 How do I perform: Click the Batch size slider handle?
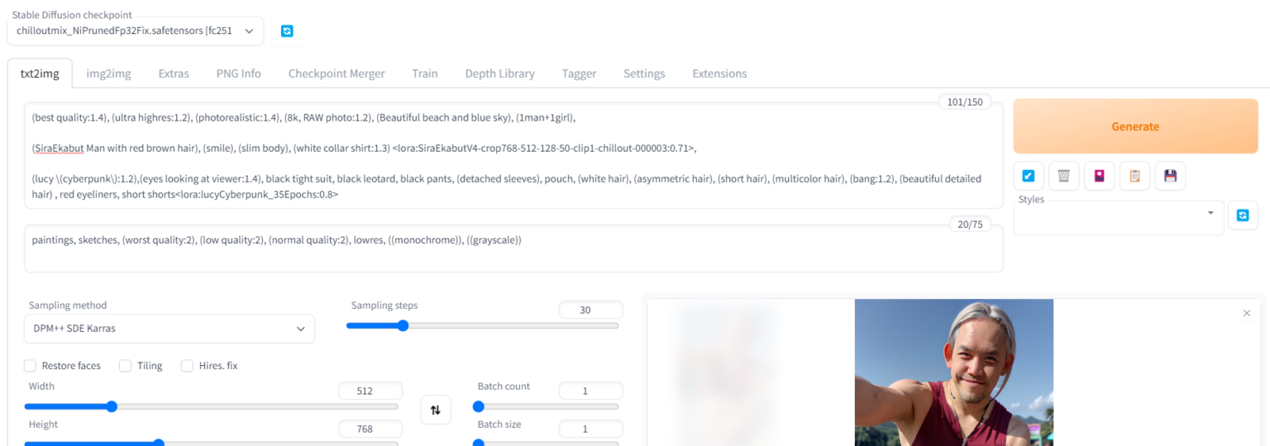478,444
